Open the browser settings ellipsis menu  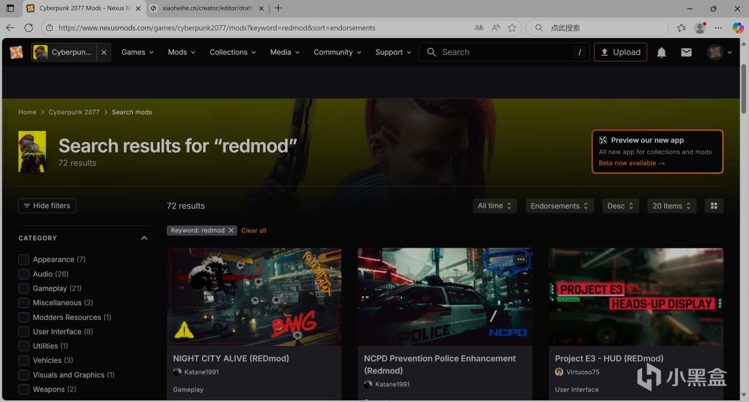pyautogui.click(x=719, y=27)
